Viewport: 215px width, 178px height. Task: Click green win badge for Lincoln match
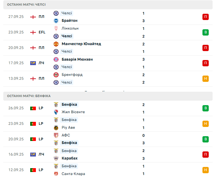pyautogui.click(x=205, y=32)
